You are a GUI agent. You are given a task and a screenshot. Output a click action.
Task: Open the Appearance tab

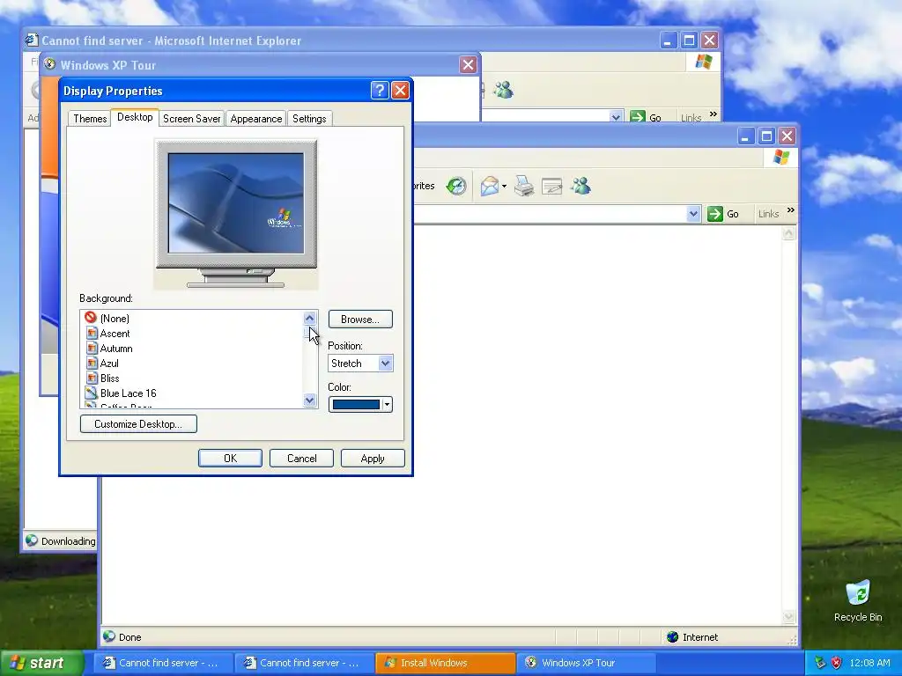pyautogui.click(x=256, y=119)
